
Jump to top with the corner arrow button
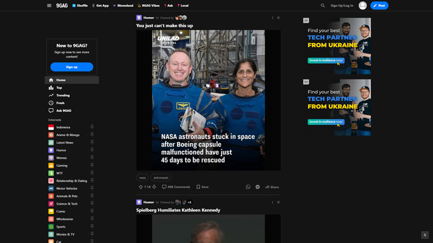tap(425, 235)
